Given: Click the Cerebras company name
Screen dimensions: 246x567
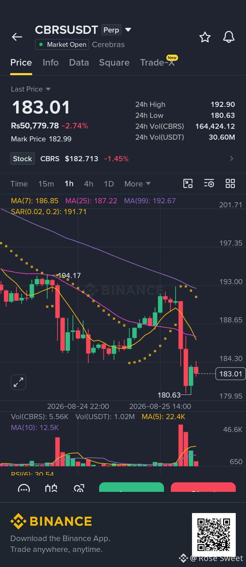Looking at the screenshot, I should [108, 44].
